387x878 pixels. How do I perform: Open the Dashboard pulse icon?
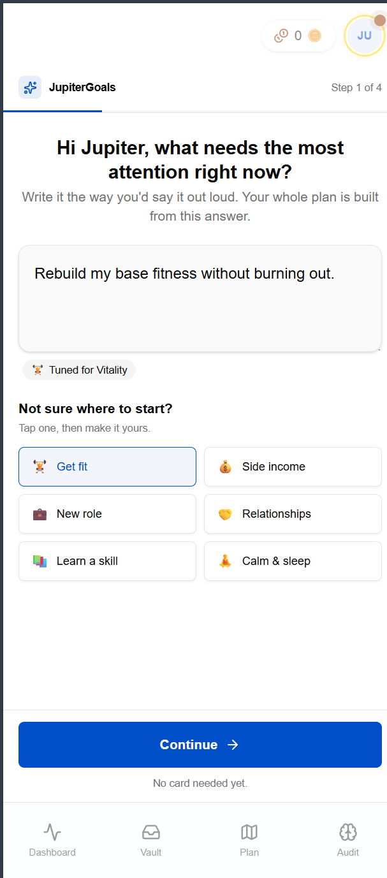[52, 832]
